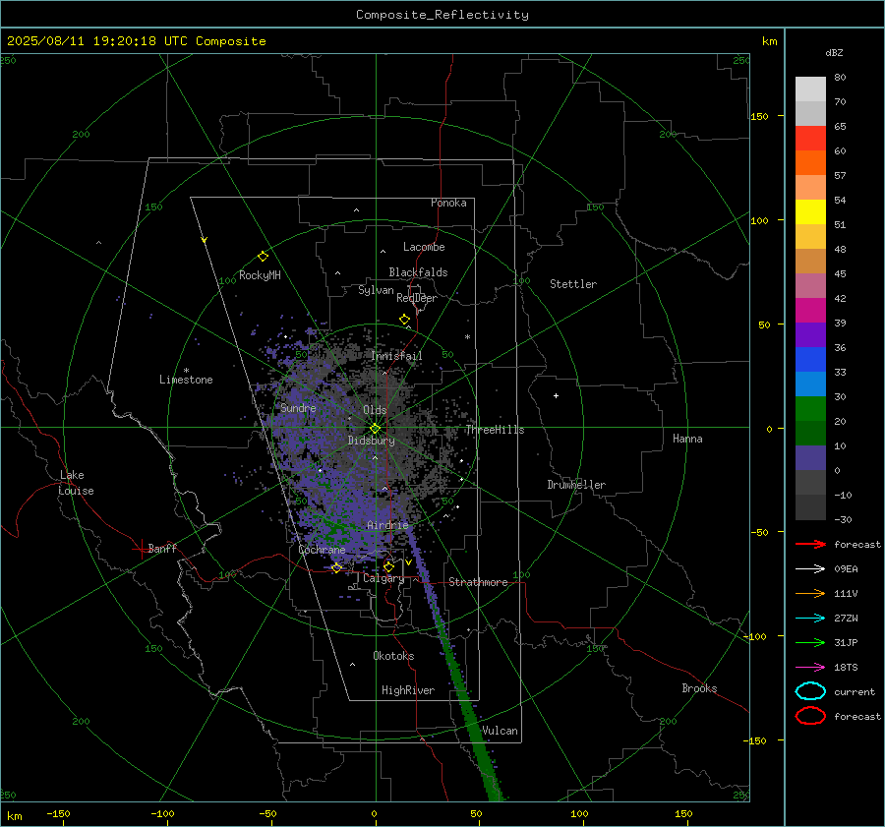Click the Hanna city label
The width and height of the screenshot is (885, 827).
point(687,439)
